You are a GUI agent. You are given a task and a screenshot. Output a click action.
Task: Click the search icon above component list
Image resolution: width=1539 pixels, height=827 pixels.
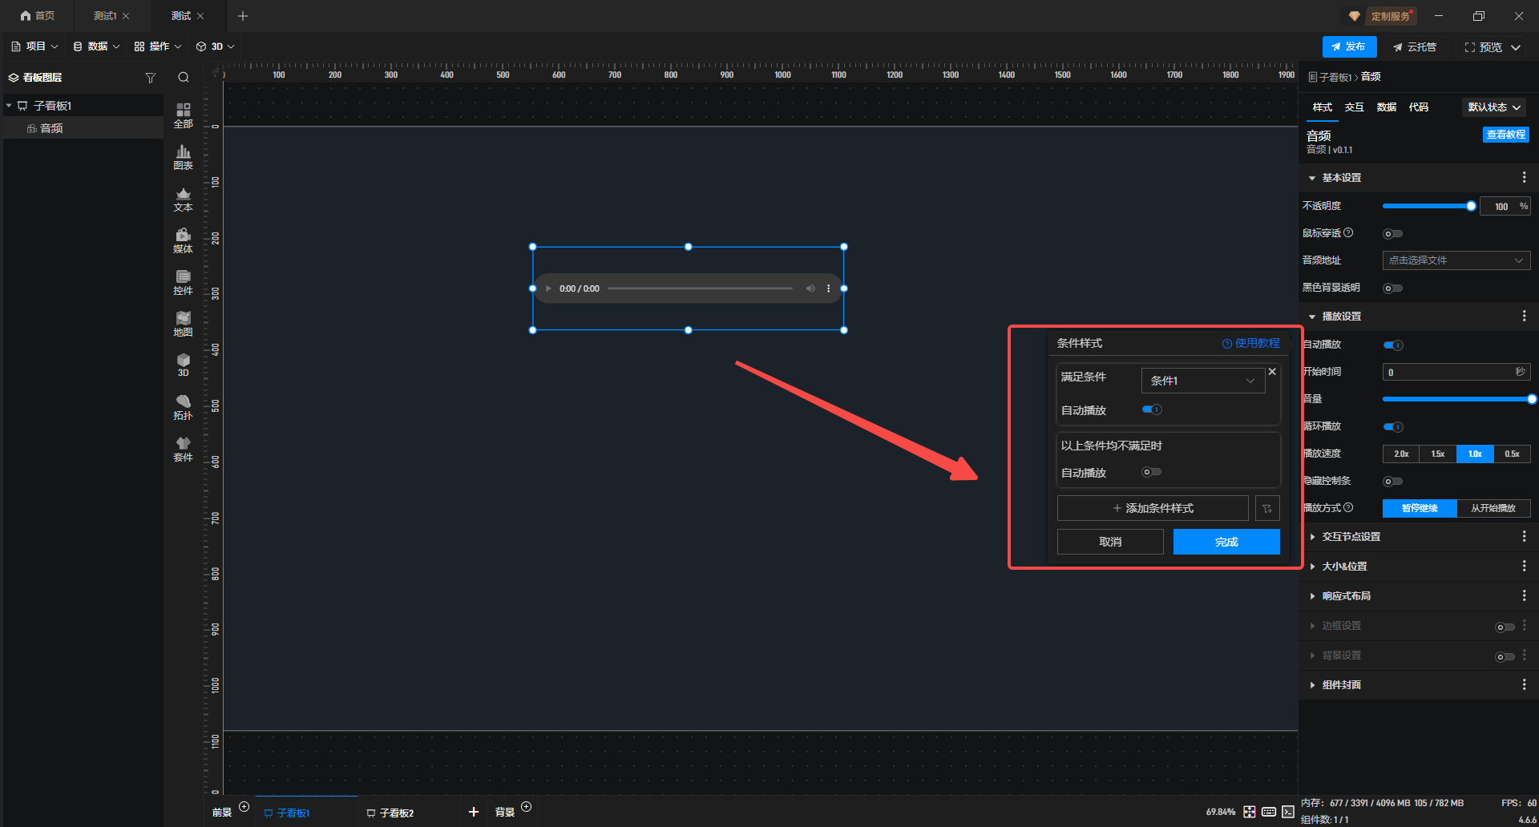pos(184,78)
